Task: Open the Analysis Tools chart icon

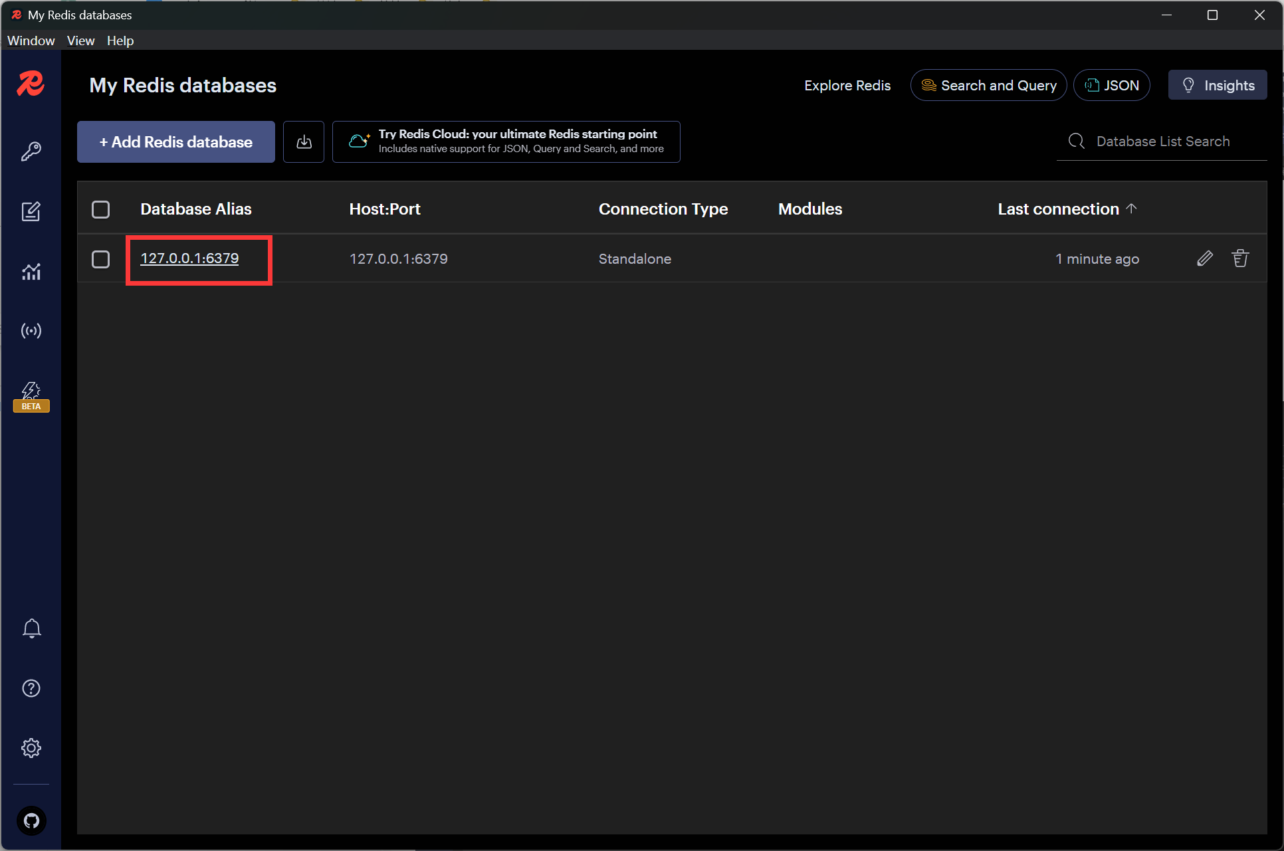Action: coord(31,271)
